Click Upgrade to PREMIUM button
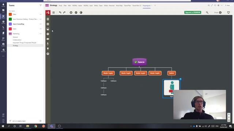Screen dimensions: 234x131 coord(193,12)
